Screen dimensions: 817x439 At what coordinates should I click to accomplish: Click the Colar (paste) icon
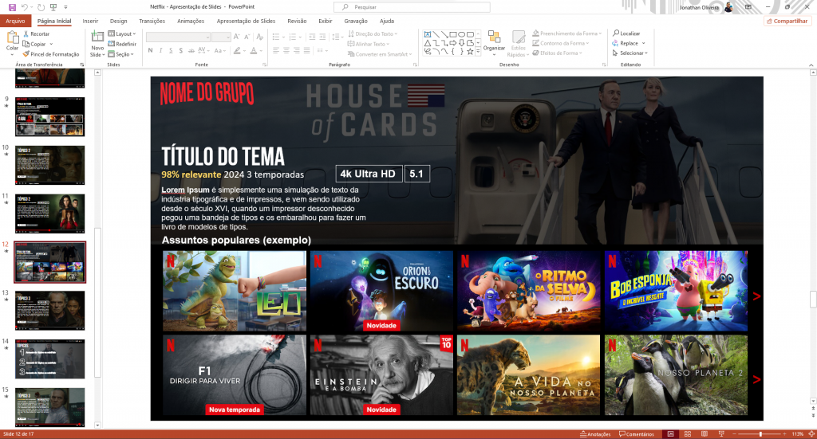click(12, 37)
